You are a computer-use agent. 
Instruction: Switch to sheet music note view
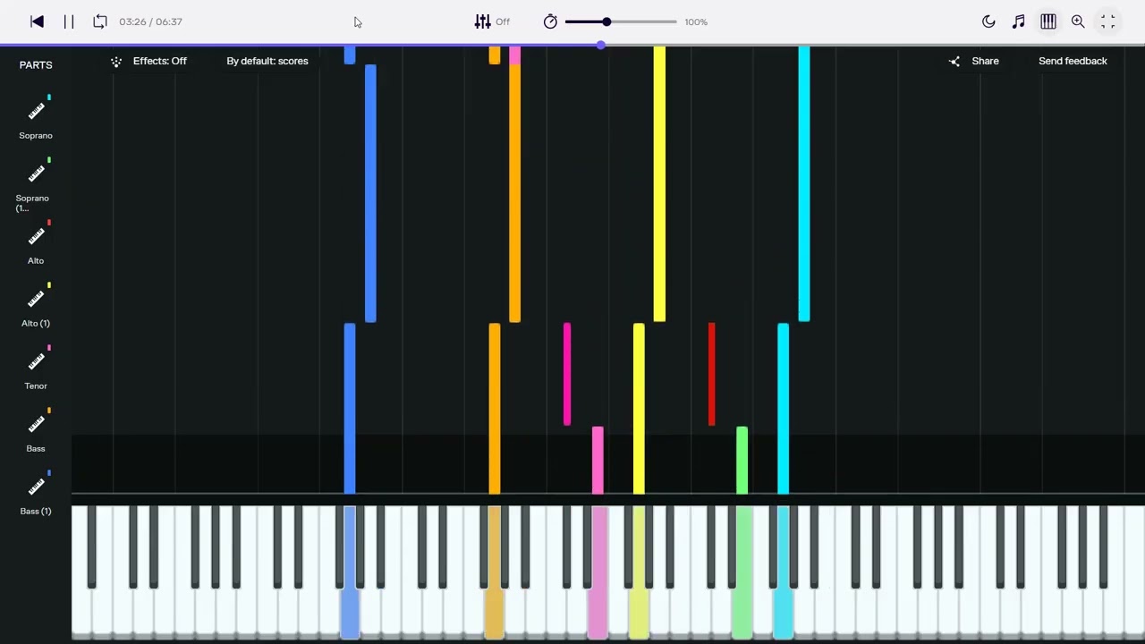1018,21
